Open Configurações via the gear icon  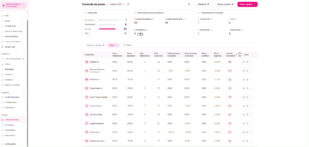(x=2, y=144)
